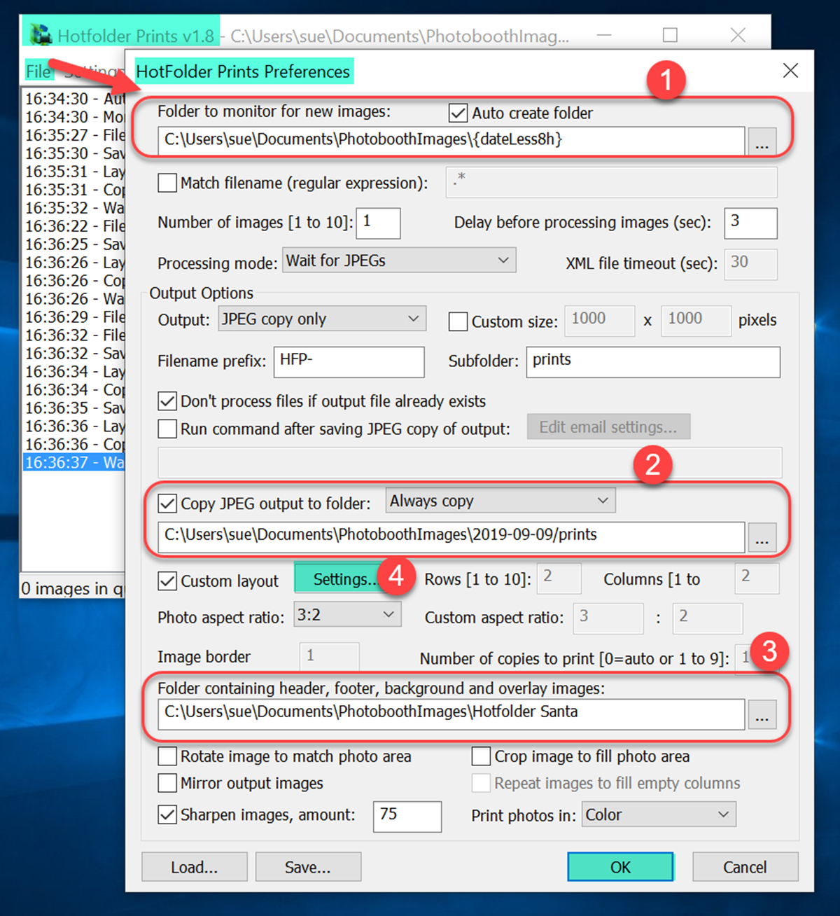The image size is (840, 916).
Task: Open the Always copy dropdown
Action: (500, 501)
